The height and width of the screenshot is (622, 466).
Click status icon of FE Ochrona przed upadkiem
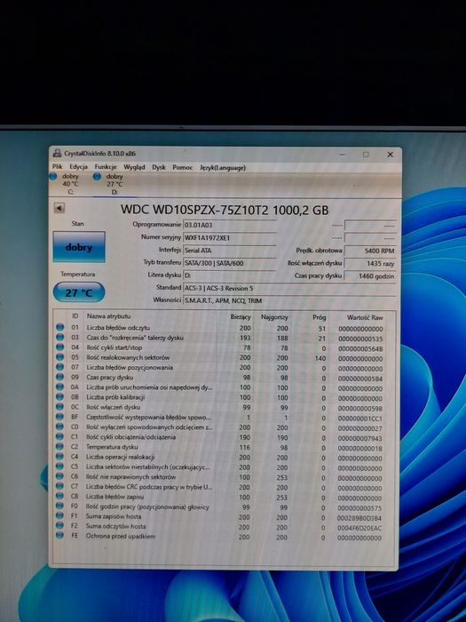coord(59,535)
